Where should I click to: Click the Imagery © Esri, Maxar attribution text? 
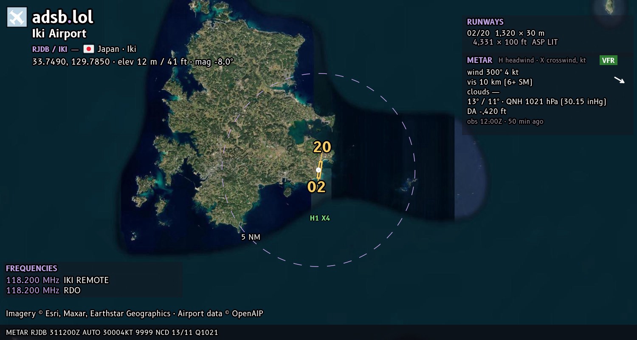(x=135, y=314)
